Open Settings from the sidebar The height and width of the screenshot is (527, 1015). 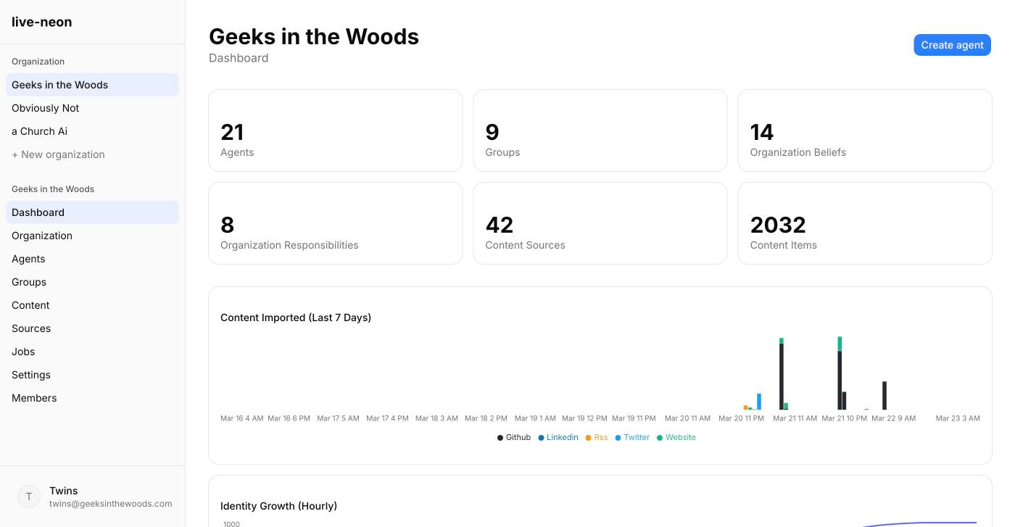click(31, 375)
